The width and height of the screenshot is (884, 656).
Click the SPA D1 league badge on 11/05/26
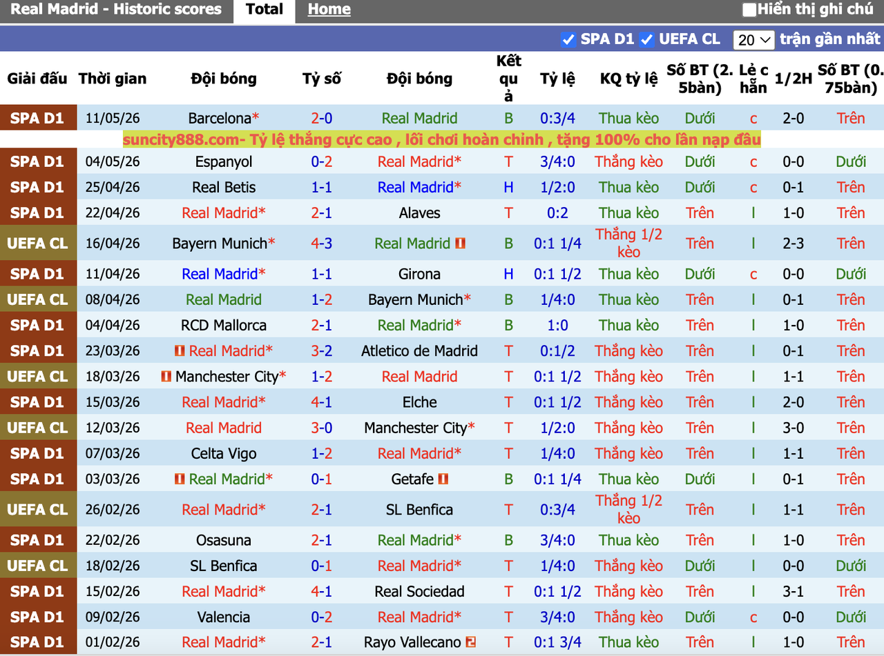pyautogui.click(x=37, y=119)
